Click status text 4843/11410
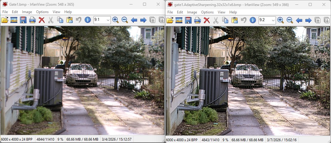This screenshot has width=331, height=143. [x=210, y=140]
